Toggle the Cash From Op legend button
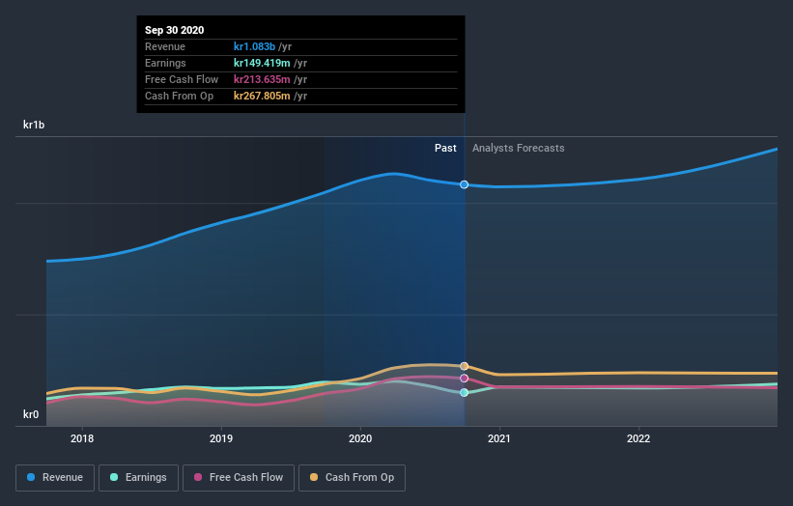Viewport: 793px width, 506px height. click(352, 478)
